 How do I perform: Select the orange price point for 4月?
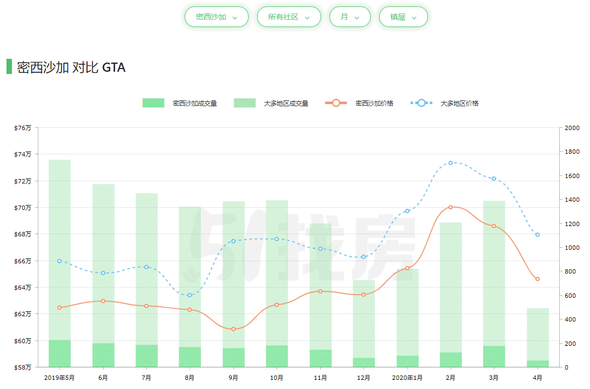click(x=537, y=279)
